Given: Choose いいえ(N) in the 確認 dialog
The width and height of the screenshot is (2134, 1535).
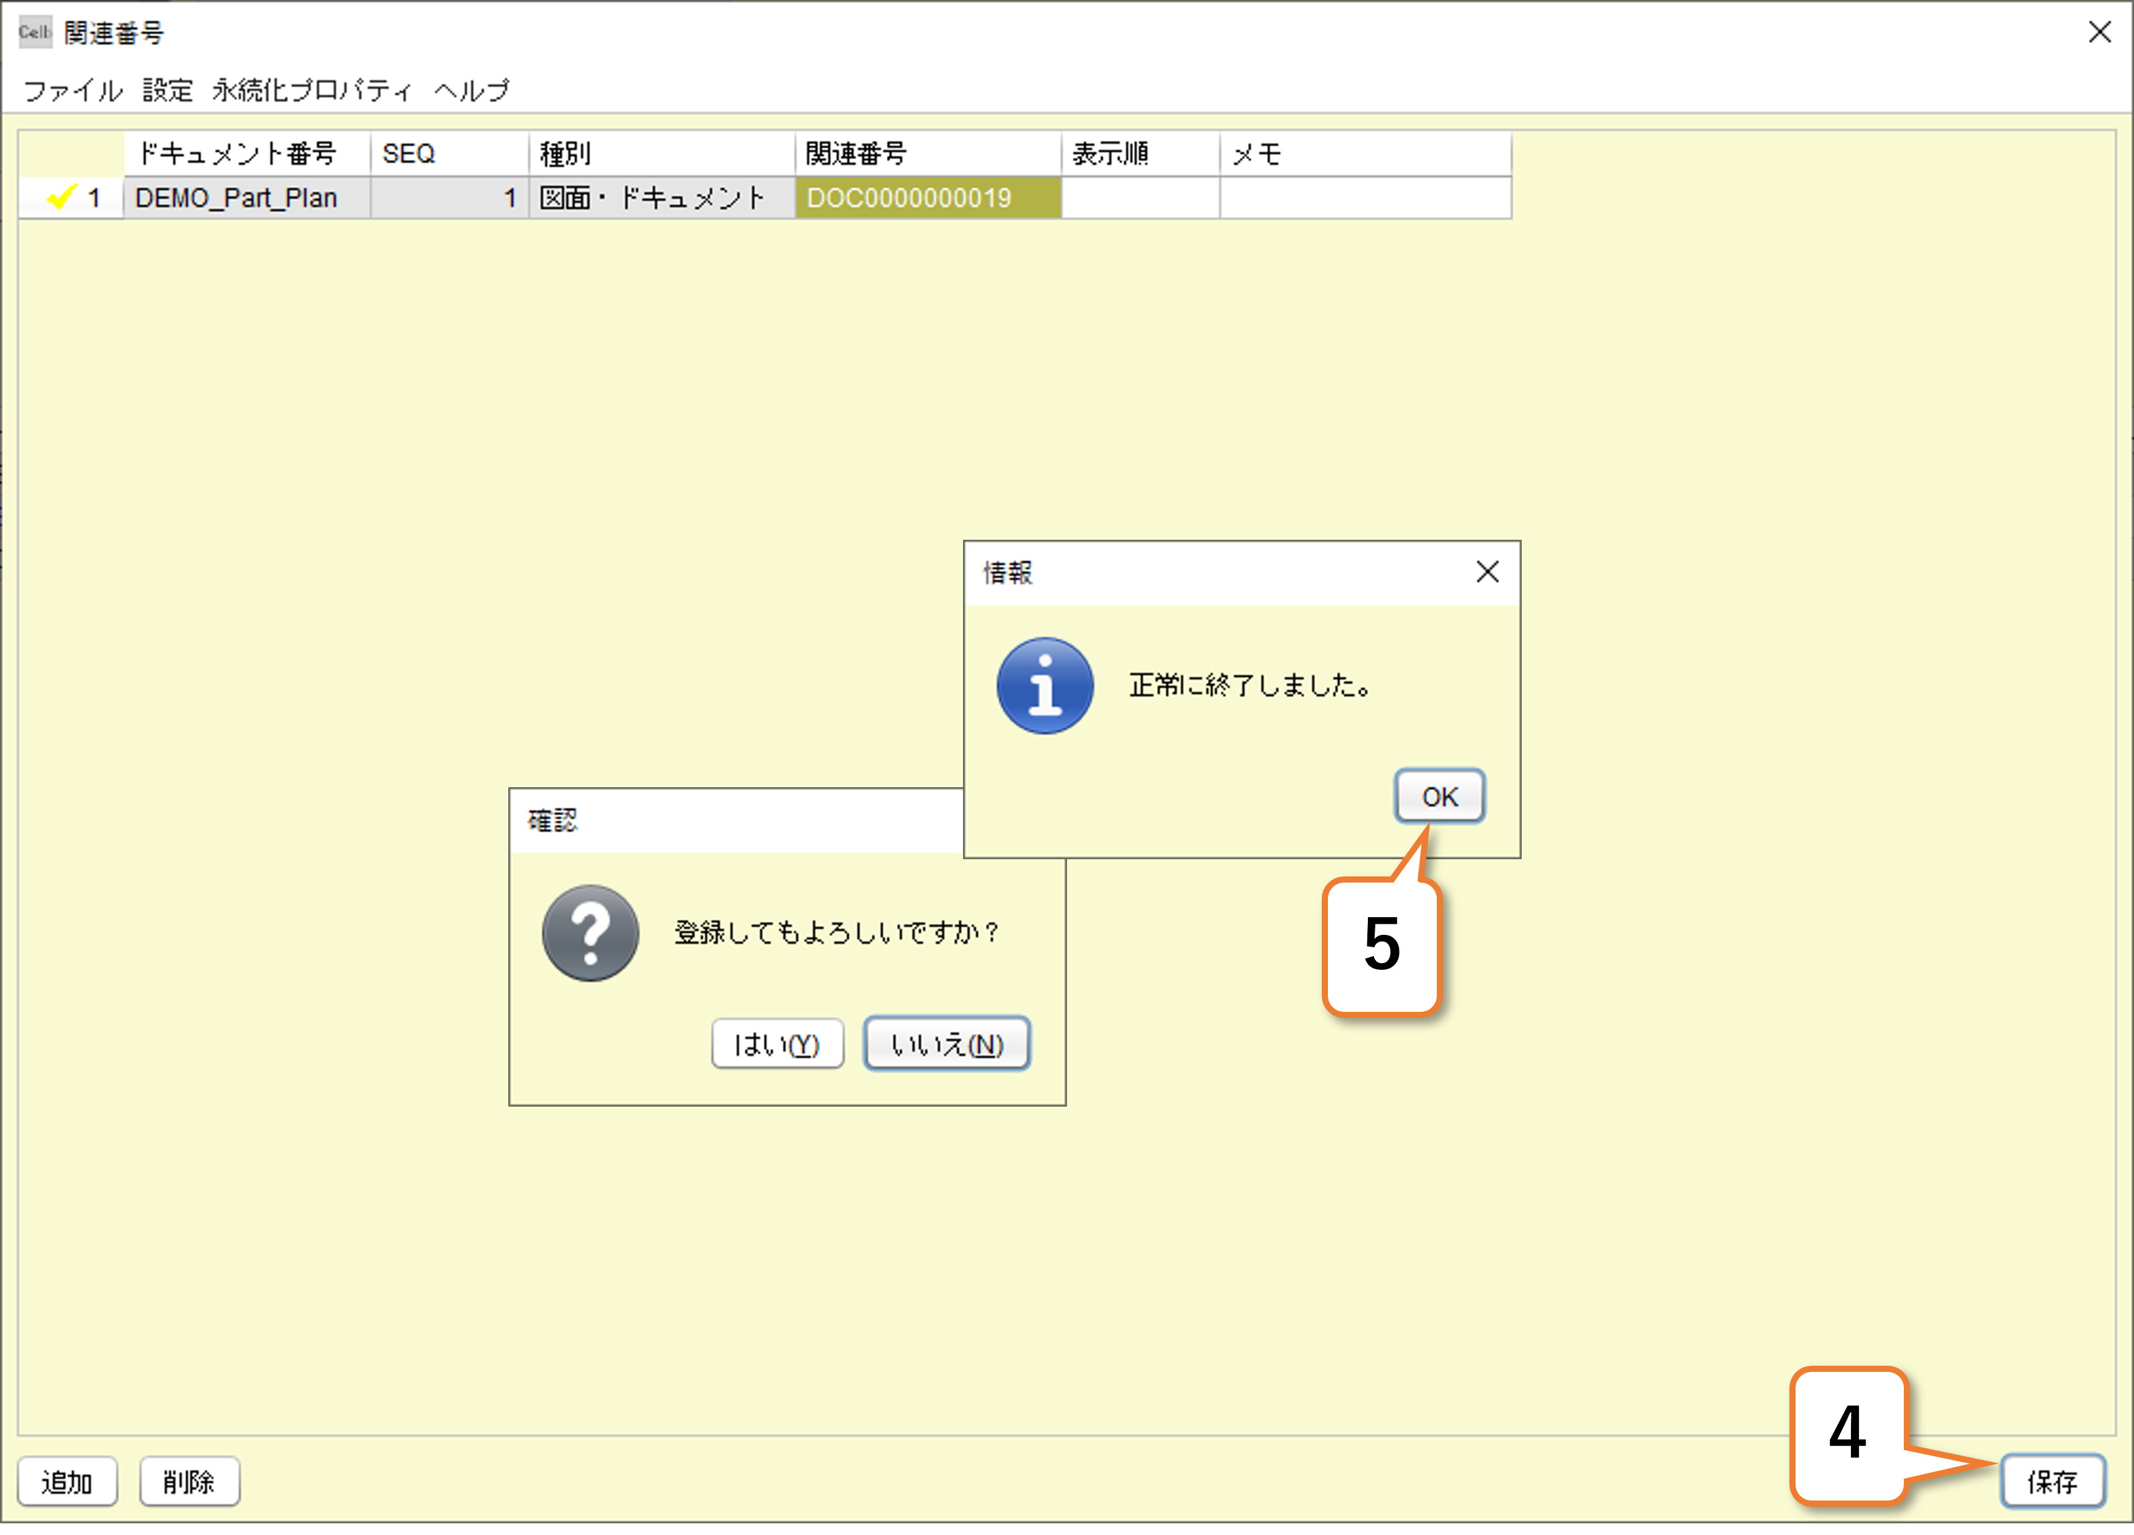Looking at the screenshot, I should pos(946,1044).
